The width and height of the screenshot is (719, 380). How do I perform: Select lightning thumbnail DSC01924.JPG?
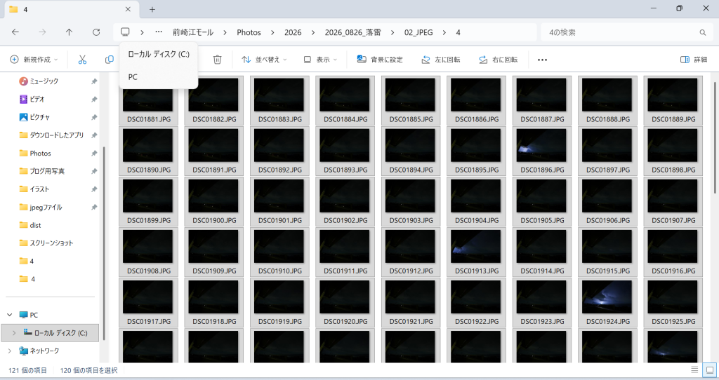pos(607,301)
